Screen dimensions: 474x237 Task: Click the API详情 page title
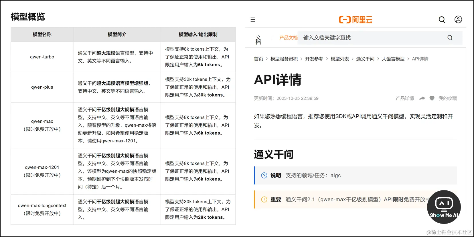coord(278,80)
